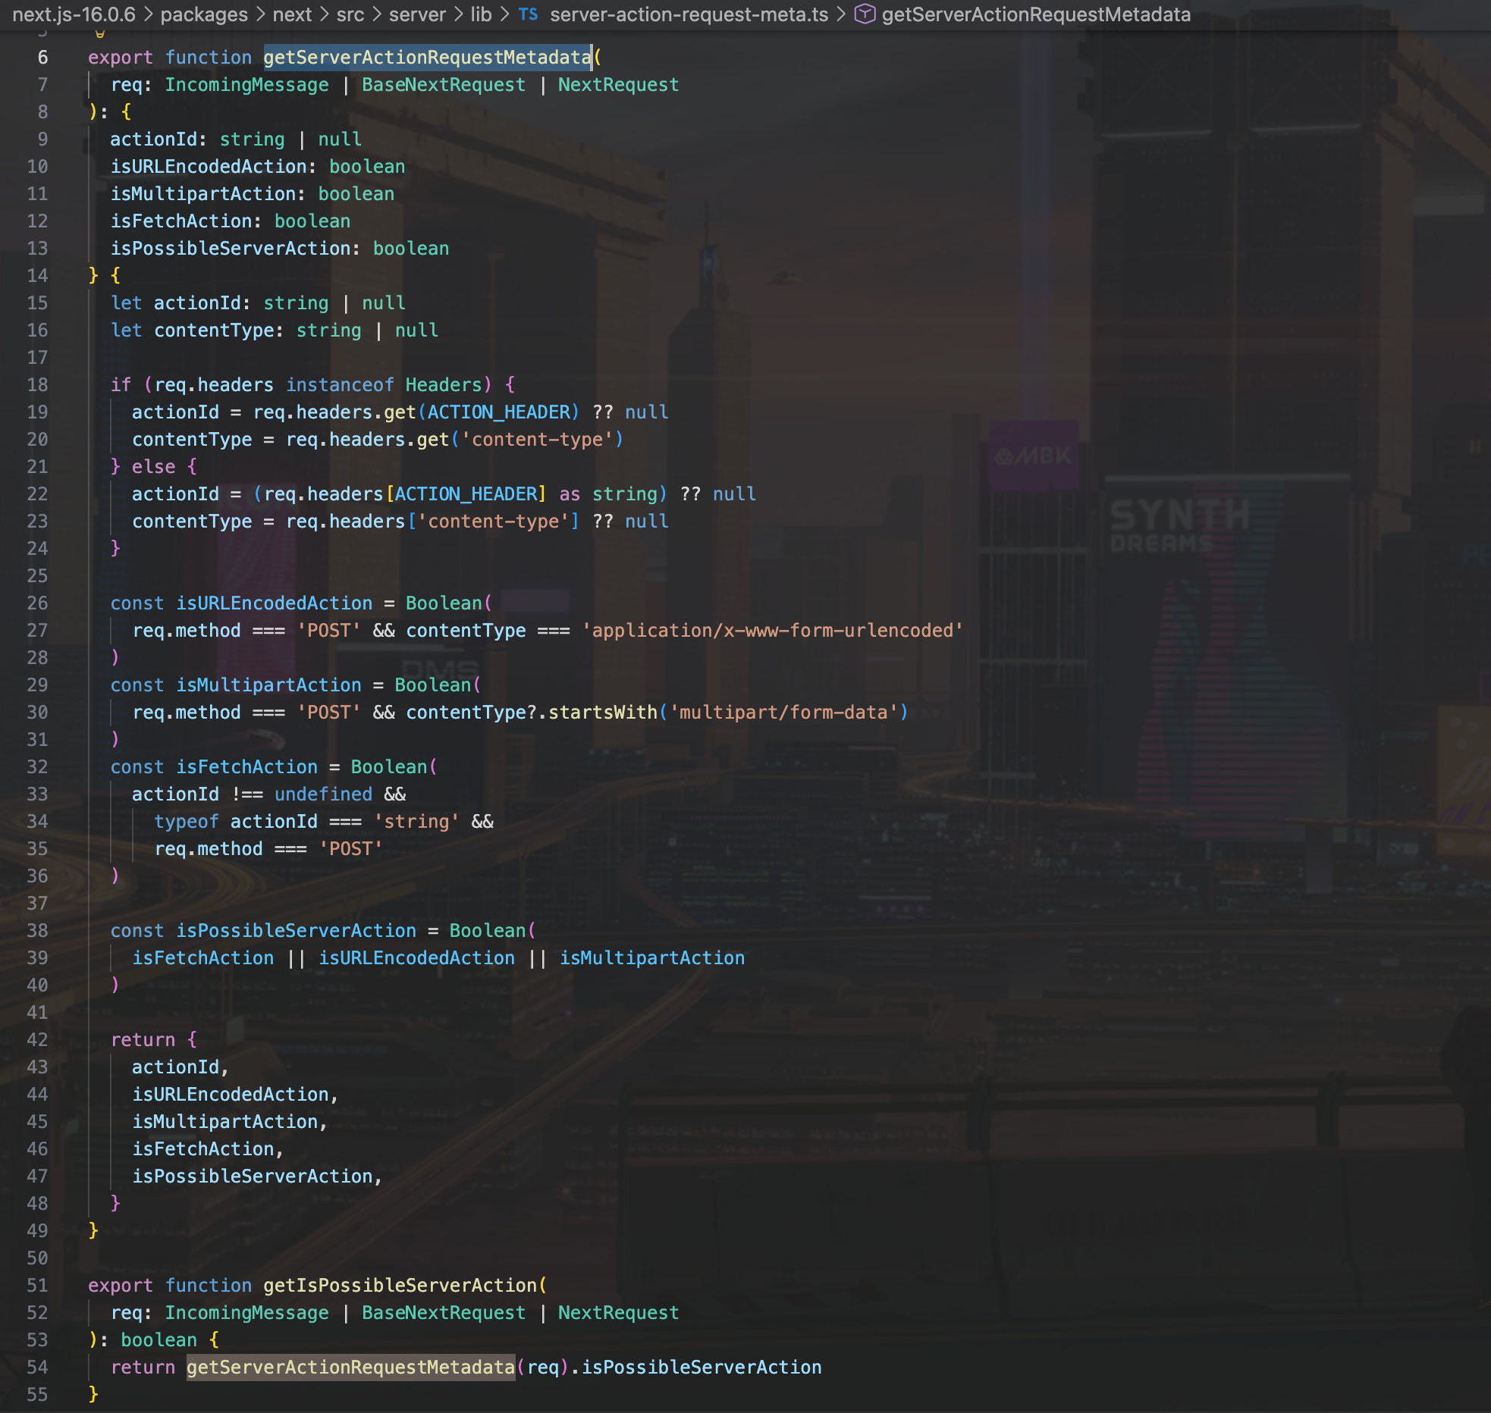Screen dimensions: 1491x1413
Task: Click the IncomingMessage type on line 7
Action: point(246,85)
